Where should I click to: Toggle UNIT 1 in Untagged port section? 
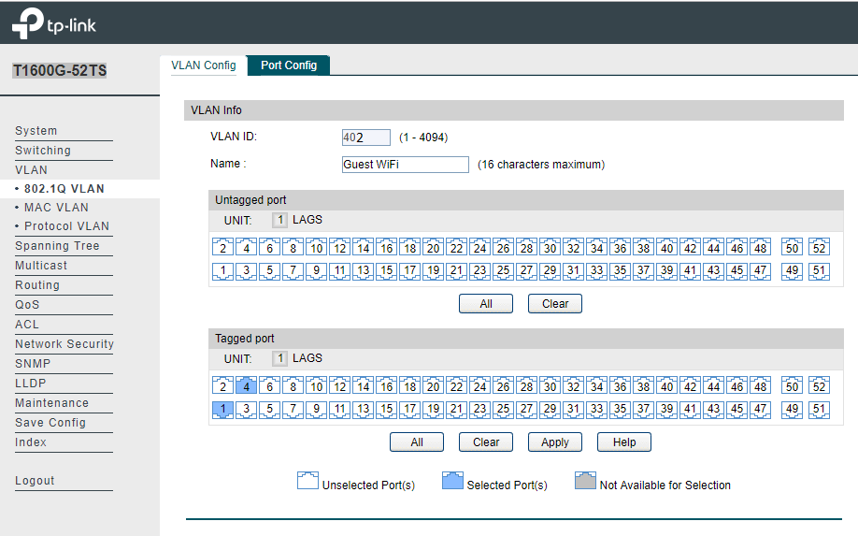(x=279, y=220)
